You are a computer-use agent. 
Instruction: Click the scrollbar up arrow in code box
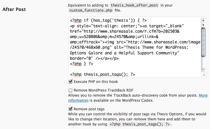(x=203, y=20)
